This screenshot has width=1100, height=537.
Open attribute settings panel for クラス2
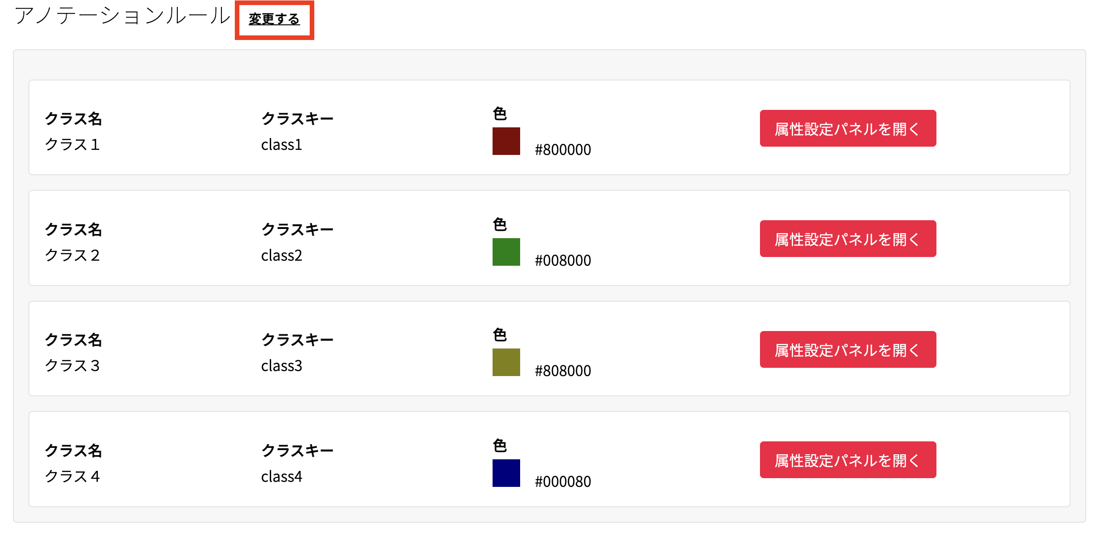[848, 239]
